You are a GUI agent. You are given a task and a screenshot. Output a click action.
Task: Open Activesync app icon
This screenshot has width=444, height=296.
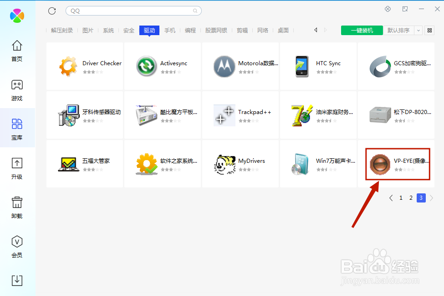tap(146, 66)
